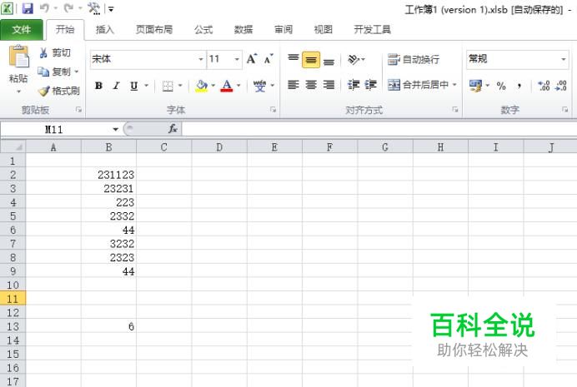Toggle Align Text Left
The width and height of the screenshot is (577, 387).
294,85
